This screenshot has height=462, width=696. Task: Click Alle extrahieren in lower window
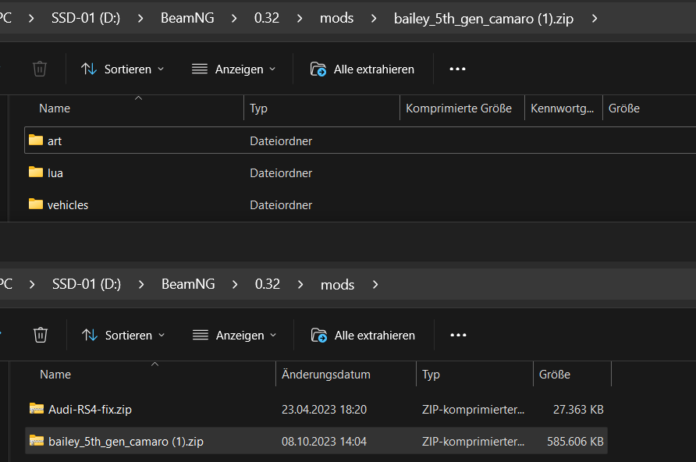point(363,335)
